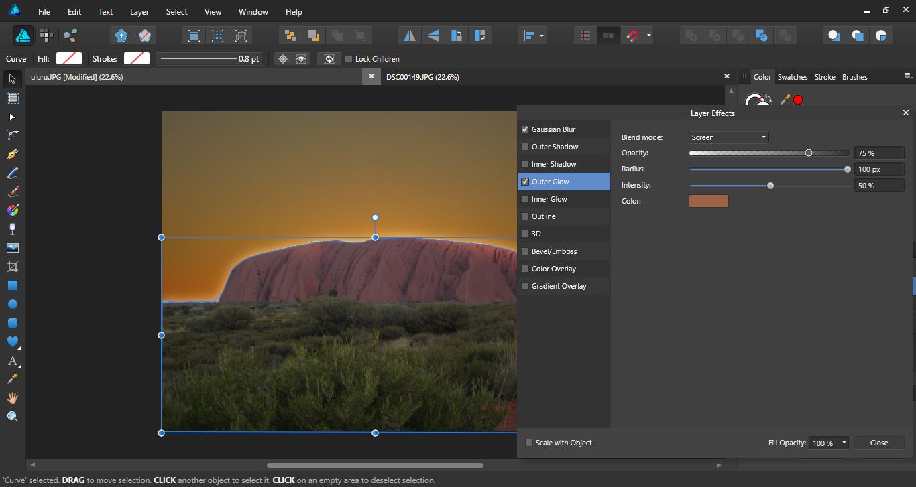Choose the Zoom magnifier tool
Screen dimensions: 916x487
(x=12, y=417)
